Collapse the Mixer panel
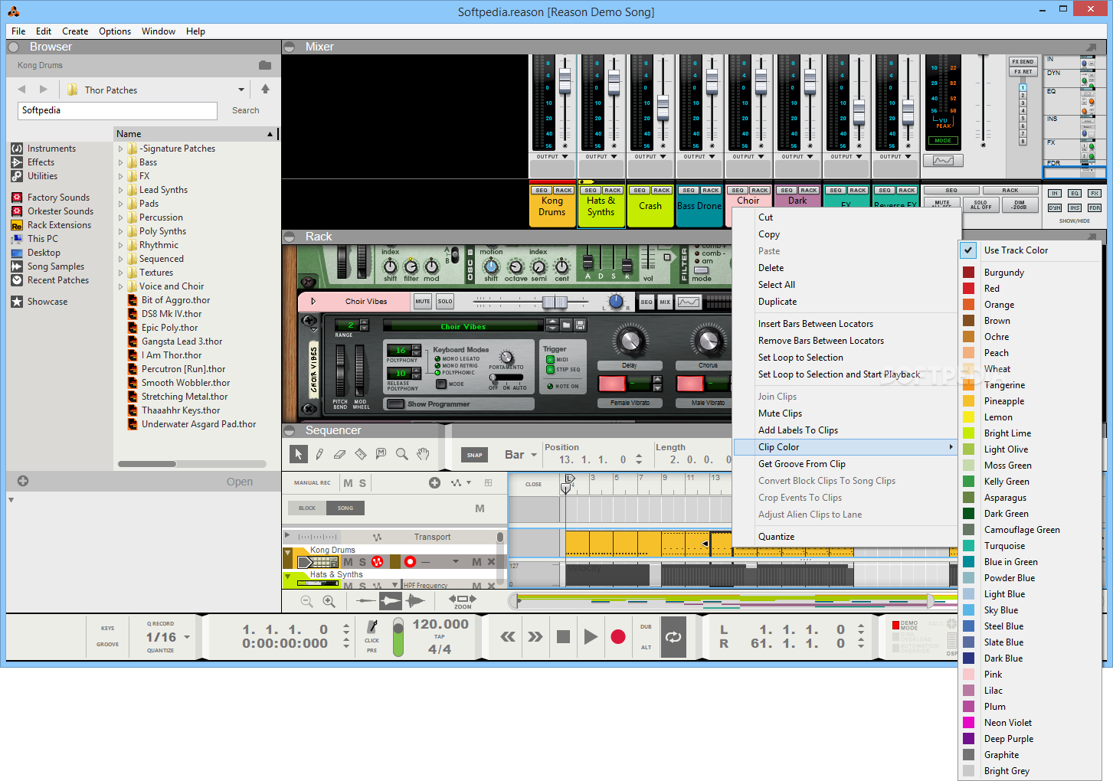 290,47
